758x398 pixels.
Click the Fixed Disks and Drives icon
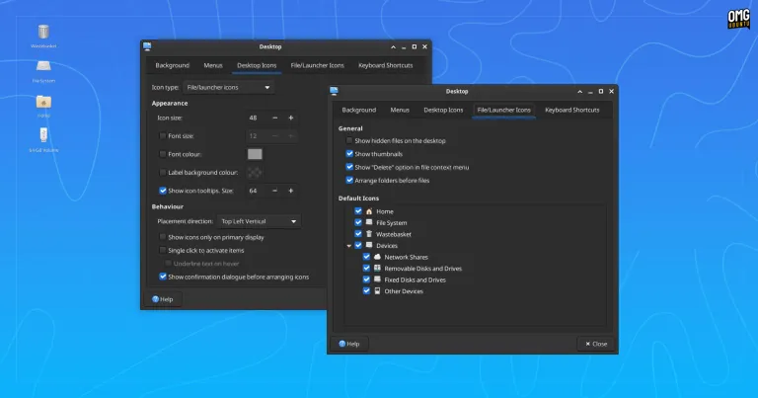coord(377,279)
